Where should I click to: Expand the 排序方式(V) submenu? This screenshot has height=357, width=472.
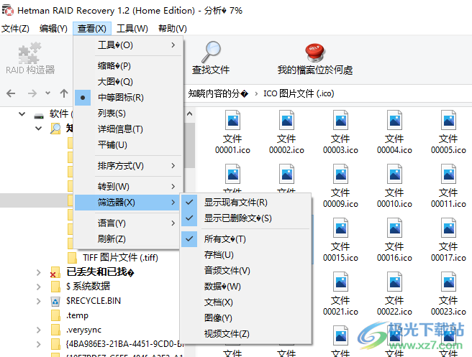[x=128, y=166]
